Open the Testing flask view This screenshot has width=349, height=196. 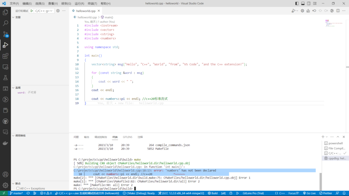point(5,78)
